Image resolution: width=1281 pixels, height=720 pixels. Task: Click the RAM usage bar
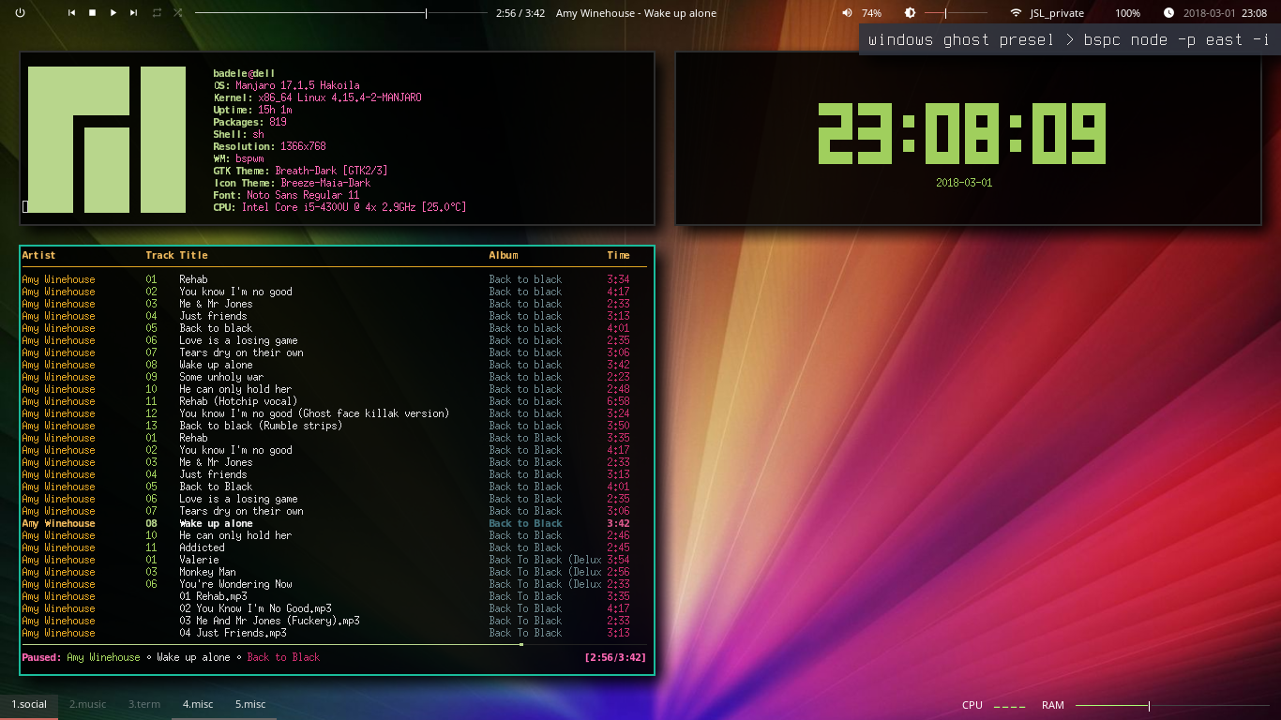[x=1173, y=705]
